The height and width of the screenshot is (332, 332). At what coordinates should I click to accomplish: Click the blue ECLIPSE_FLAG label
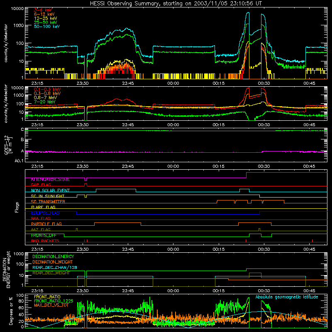[45, 213]
